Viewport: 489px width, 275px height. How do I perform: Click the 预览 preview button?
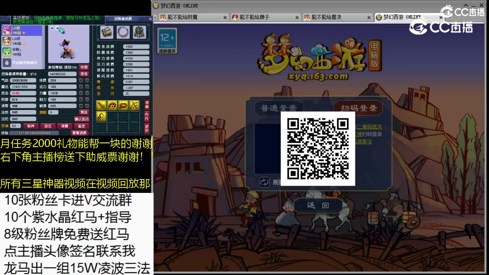pos(84,112)
